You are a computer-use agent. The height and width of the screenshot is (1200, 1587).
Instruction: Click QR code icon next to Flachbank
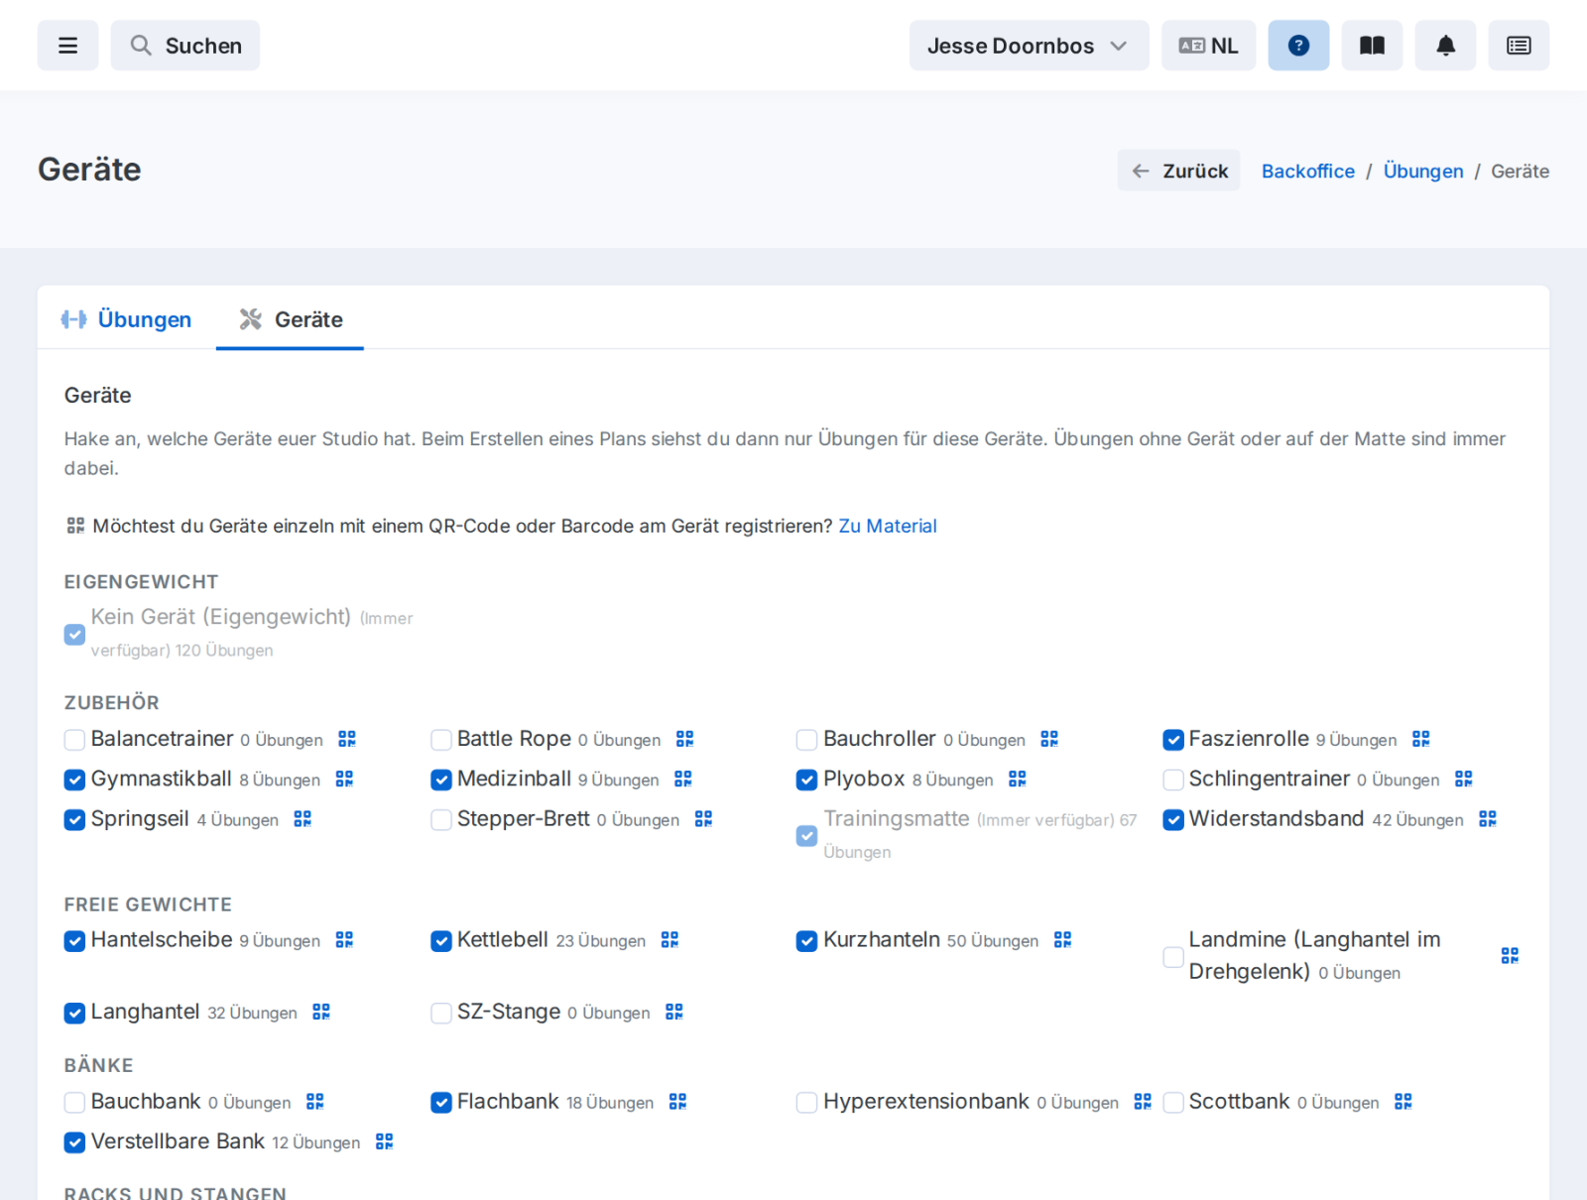[x=677, y=1102]
